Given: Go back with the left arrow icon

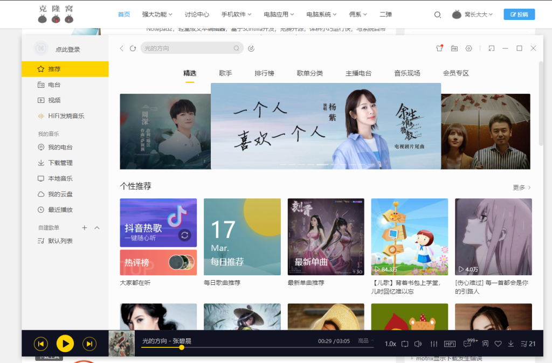Looking at the screenshot, I should click(x=121, y=48).
